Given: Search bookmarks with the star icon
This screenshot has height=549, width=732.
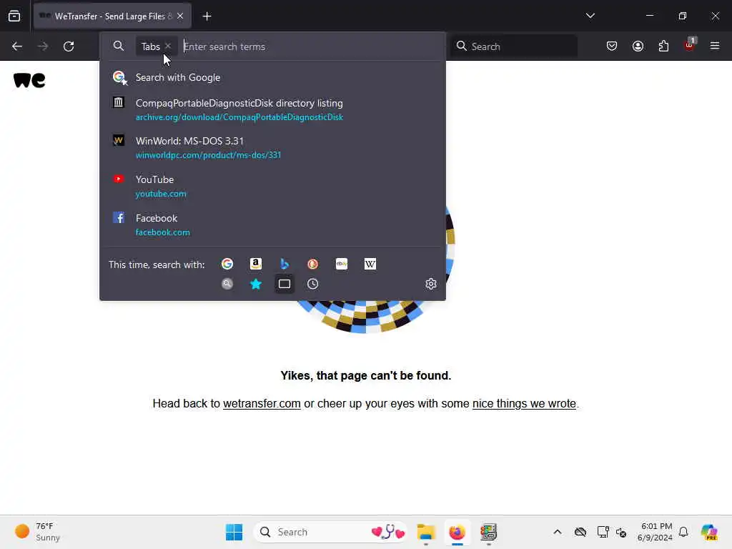Looking at the screenshot, I should tap(256, 284).
